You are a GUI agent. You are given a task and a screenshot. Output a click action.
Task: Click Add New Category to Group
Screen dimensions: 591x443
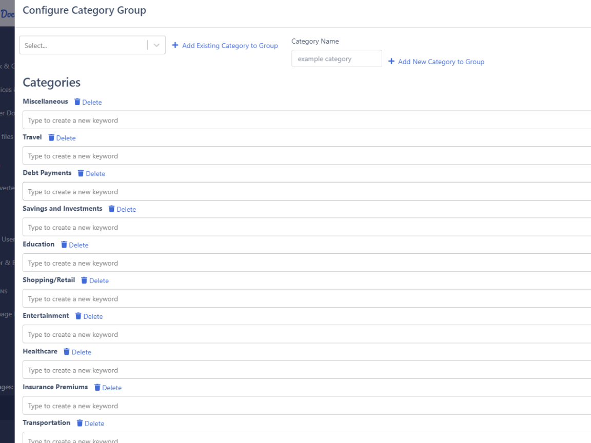point(436,62)
